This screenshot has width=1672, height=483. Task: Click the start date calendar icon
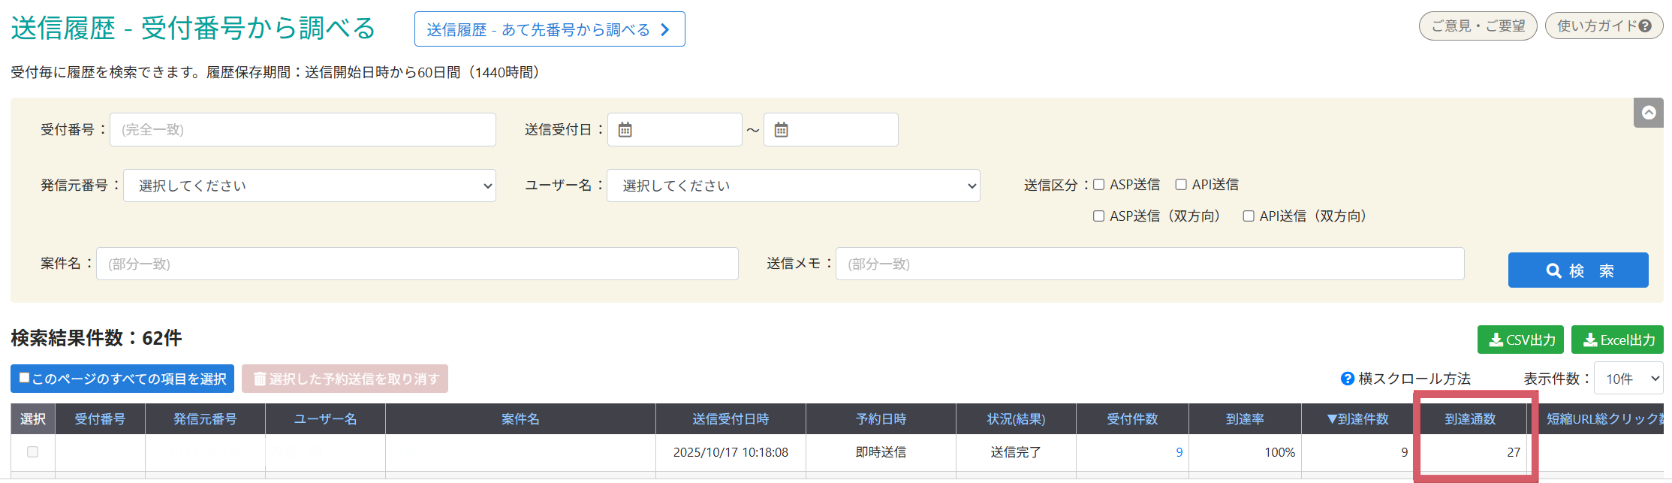(625, 130)
